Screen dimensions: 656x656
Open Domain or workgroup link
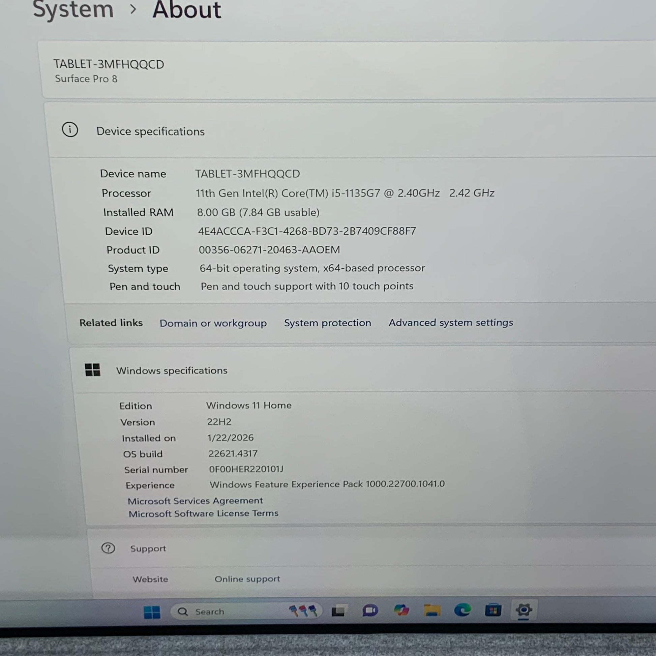click(213, 323)
